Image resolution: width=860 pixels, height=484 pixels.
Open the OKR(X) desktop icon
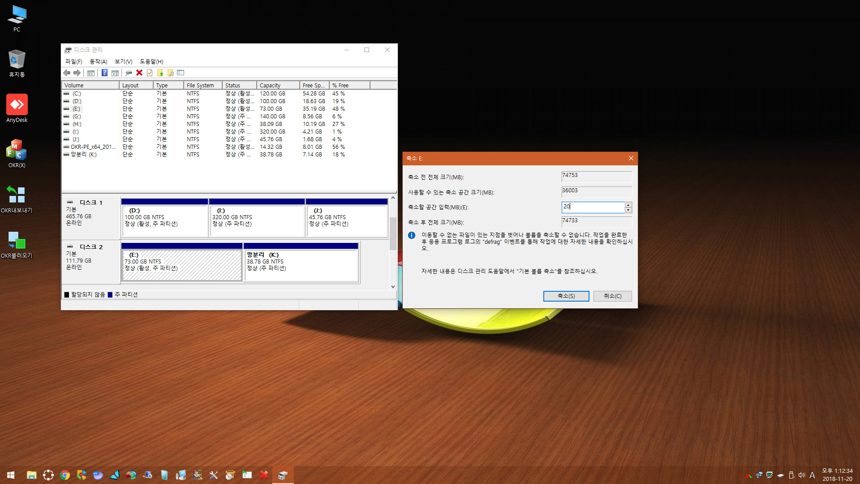click(x=17, y=153)
